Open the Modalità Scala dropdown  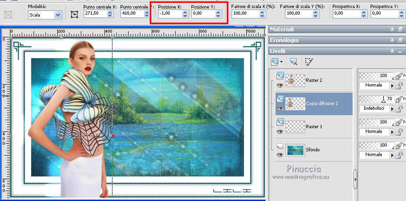(58, 15)
